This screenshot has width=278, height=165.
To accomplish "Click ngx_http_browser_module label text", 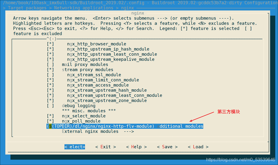I will click(x=97, y=44).
